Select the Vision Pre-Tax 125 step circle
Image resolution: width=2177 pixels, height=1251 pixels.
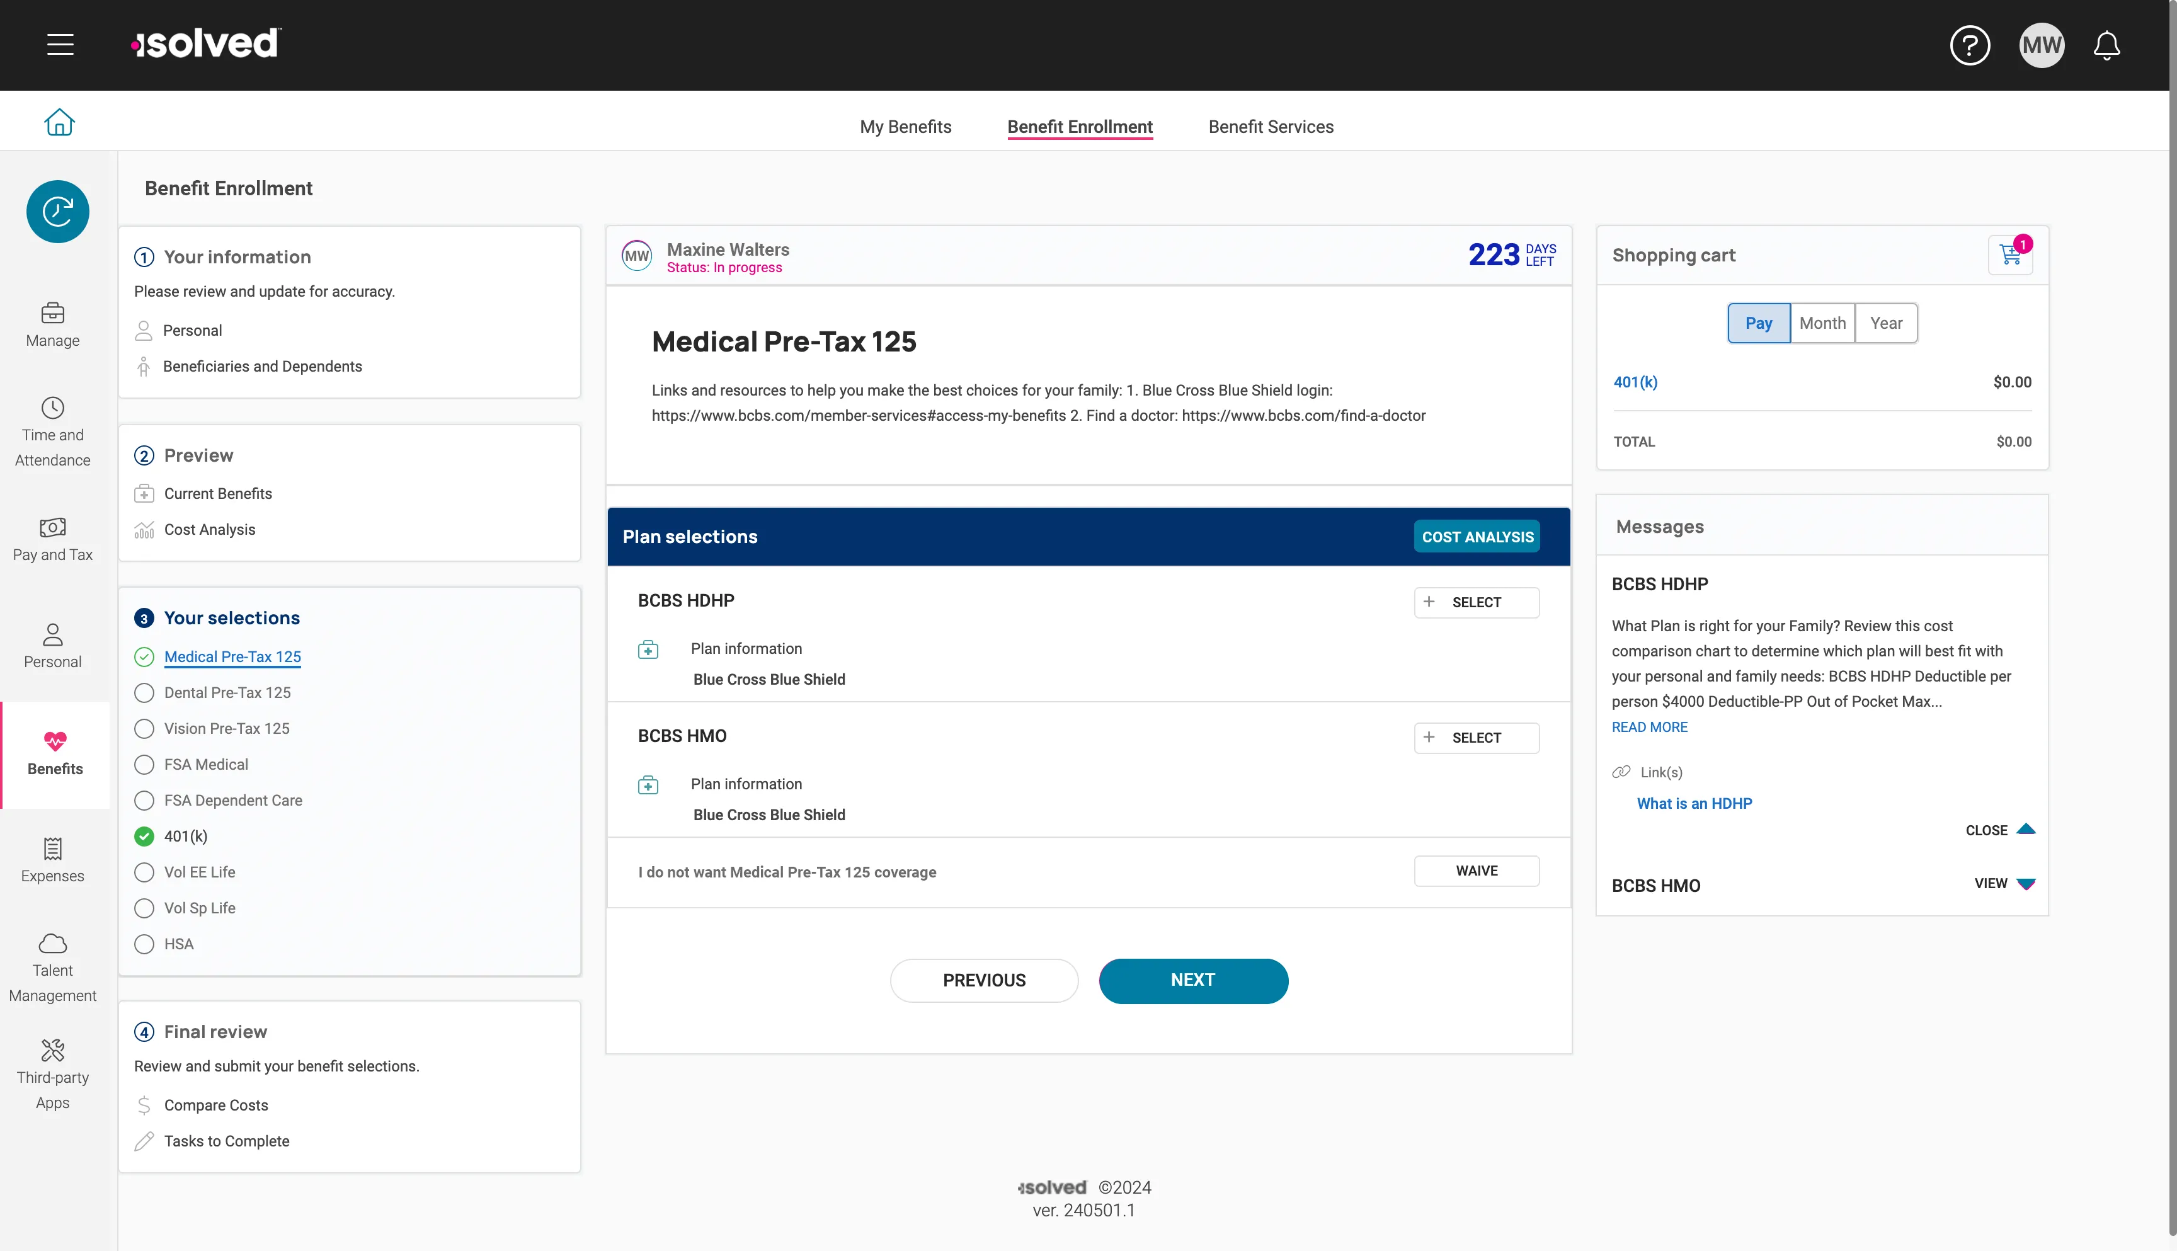pyautogui.click(x=144, y=729)
